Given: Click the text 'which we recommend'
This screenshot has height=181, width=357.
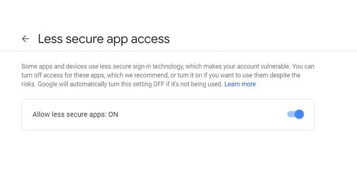Looking at the screenshot, I should coord(137,75).
